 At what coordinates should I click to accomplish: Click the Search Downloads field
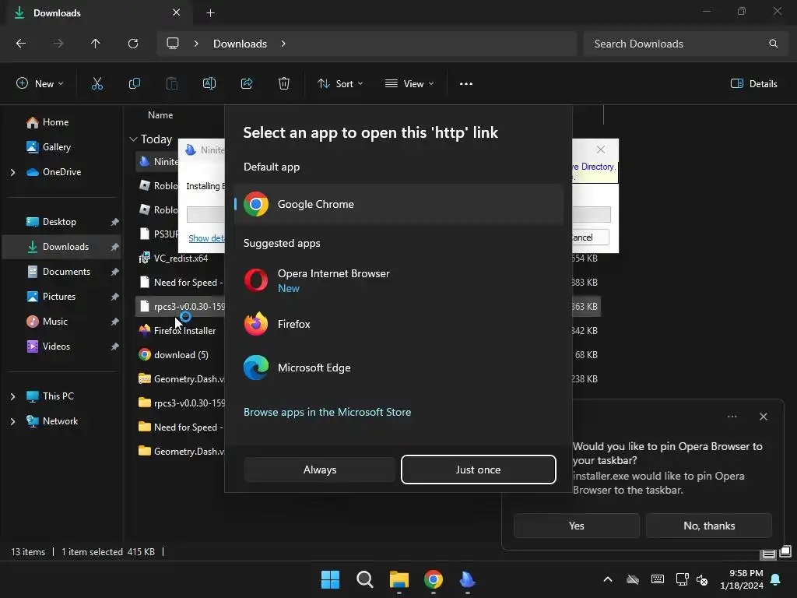coord(685,44)
